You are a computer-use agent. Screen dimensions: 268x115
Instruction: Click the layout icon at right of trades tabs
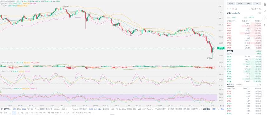(x=261, y=84)
